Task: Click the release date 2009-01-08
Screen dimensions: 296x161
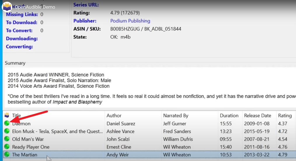Action: point(257,123)
